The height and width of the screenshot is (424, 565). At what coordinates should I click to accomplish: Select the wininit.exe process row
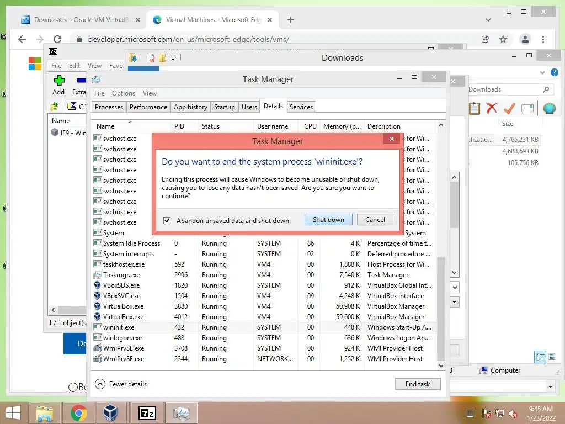tap(263, 327)
